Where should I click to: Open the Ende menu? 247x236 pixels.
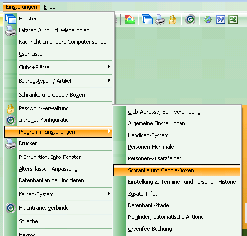(x=49, y=7)
